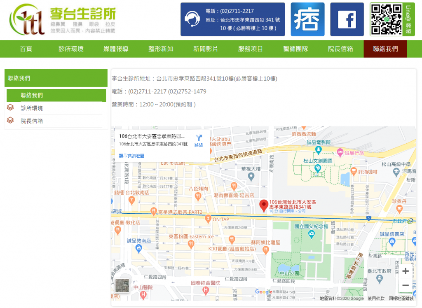Click the 國泰綜合醫院 hospital marker
Image resolution: width=422 pixels, height=308 pixels.
(x=206, y=291)
